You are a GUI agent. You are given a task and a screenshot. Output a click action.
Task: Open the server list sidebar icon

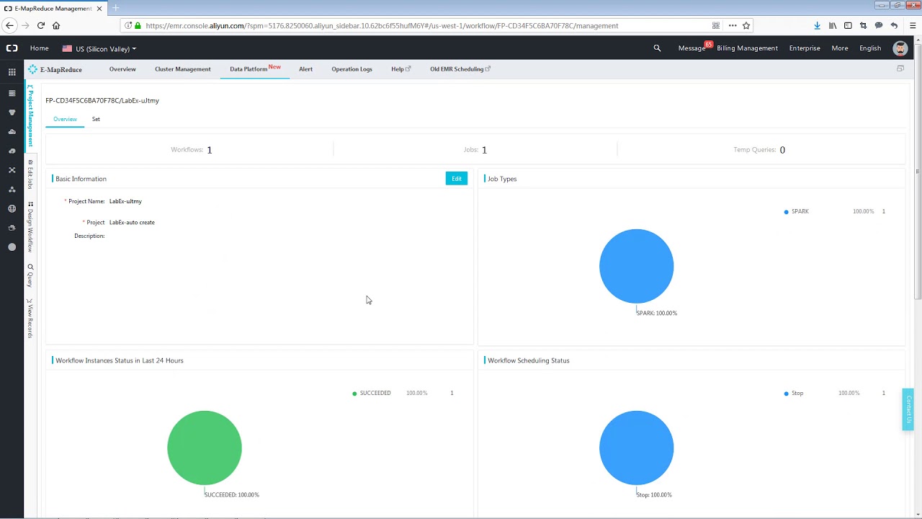[12, 93]
